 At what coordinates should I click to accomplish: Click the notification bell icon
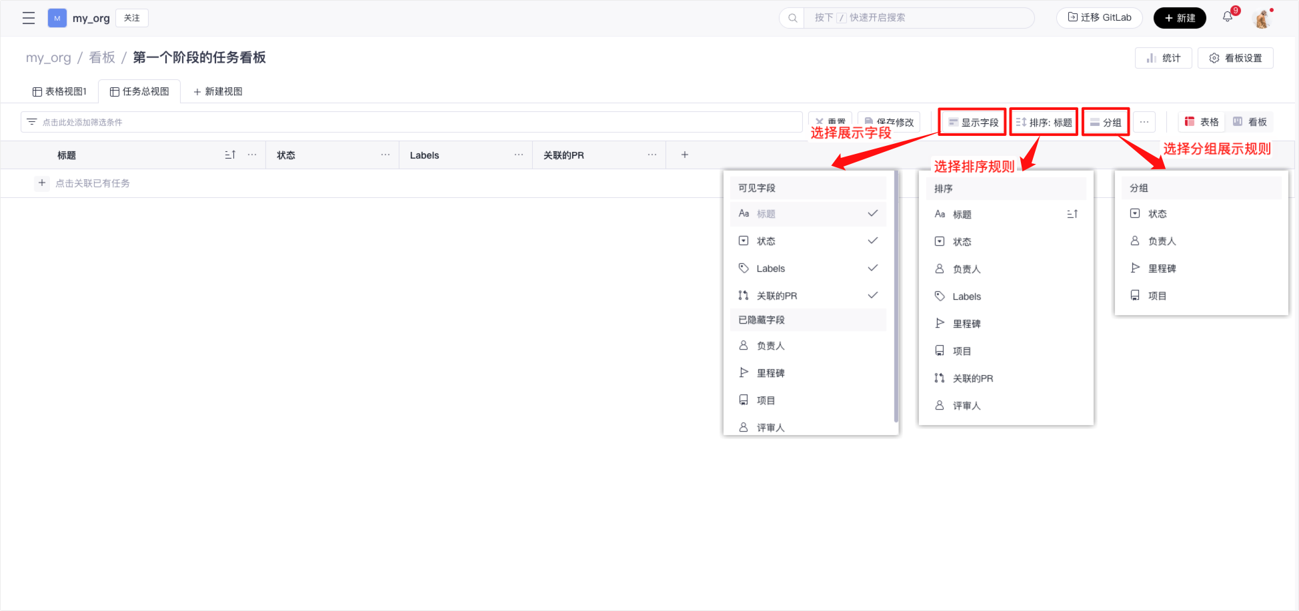1228,17
